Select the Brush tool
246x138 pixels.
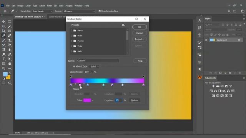3,40
